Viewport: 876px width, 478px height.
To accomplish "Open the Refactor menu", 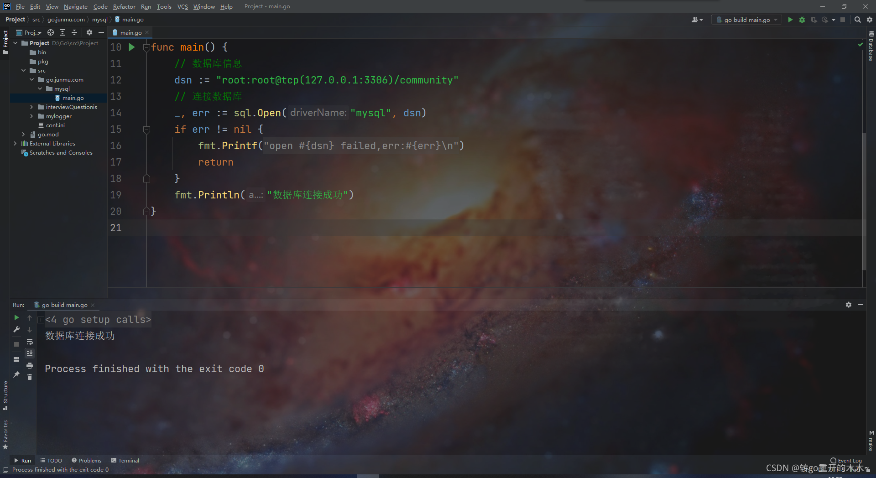I will pyautogui.click(x=124, y=6).
